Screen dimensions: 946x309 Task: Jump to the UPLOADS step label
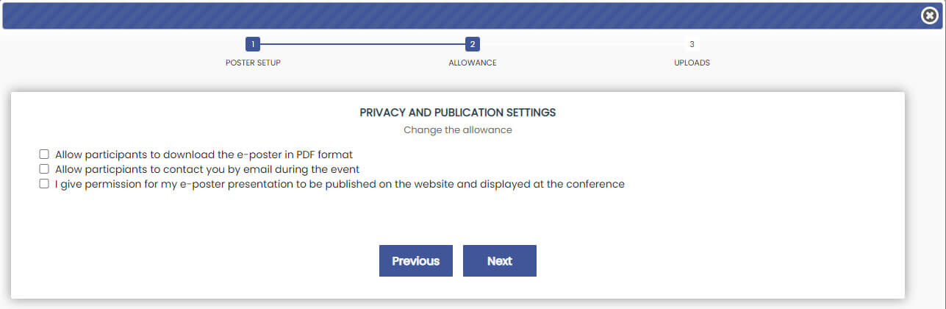pos(692,63)
